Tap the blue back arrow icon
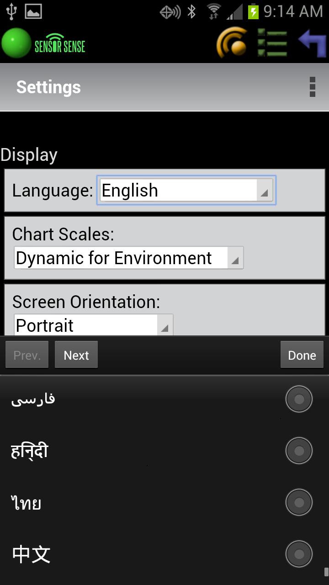Screen dimensions: 329x585 [313, 43]
